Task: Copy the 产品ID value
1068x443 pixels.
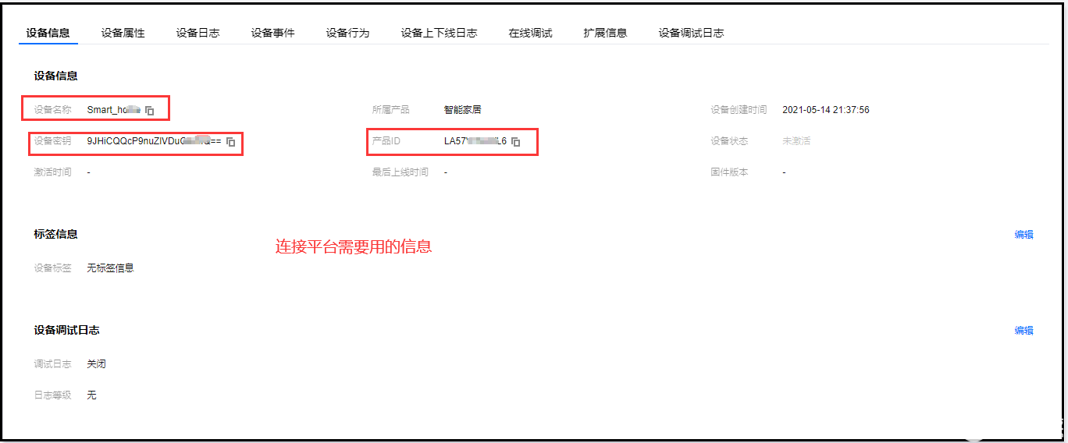Action: tap(516, 142)
